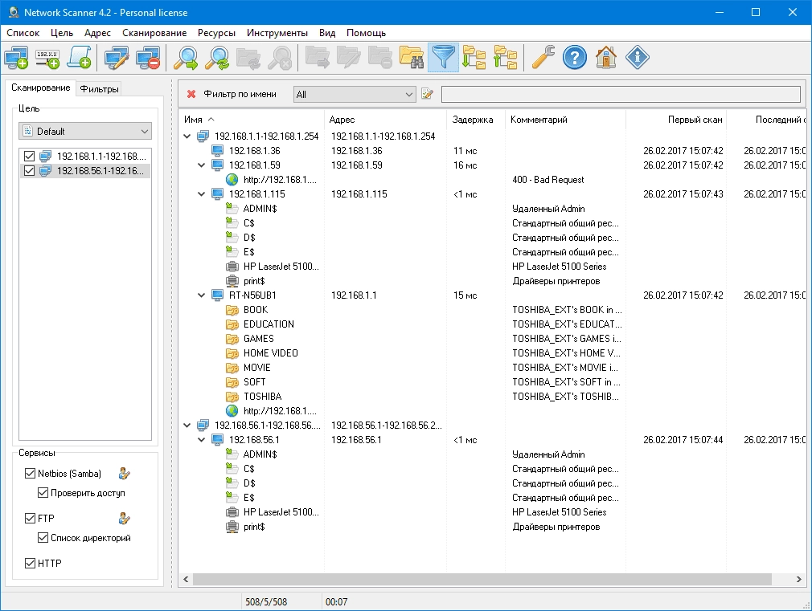Click the home page house icon
Image resolution: width=812 pixels, height=611 pixels.
point(606,58)
